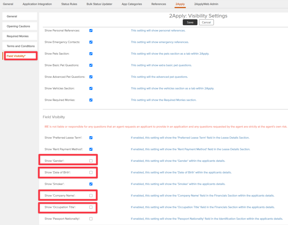The width and height of the screenshot is (288, 225).
Task: Click the Required Monies section description
Action: (x=164, y=100)
